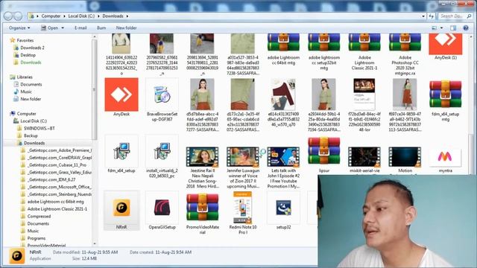Select the Redmi Note 10 Pro image

coord(243,208)
